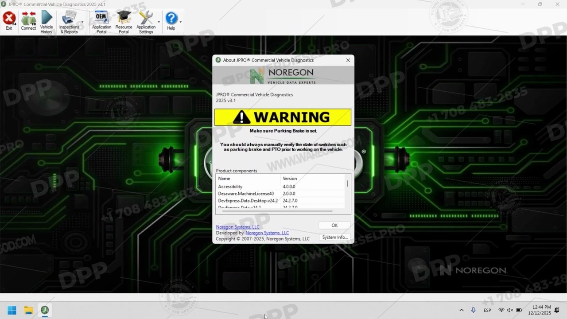Click OK in the About dialog

tap(334, 226)
